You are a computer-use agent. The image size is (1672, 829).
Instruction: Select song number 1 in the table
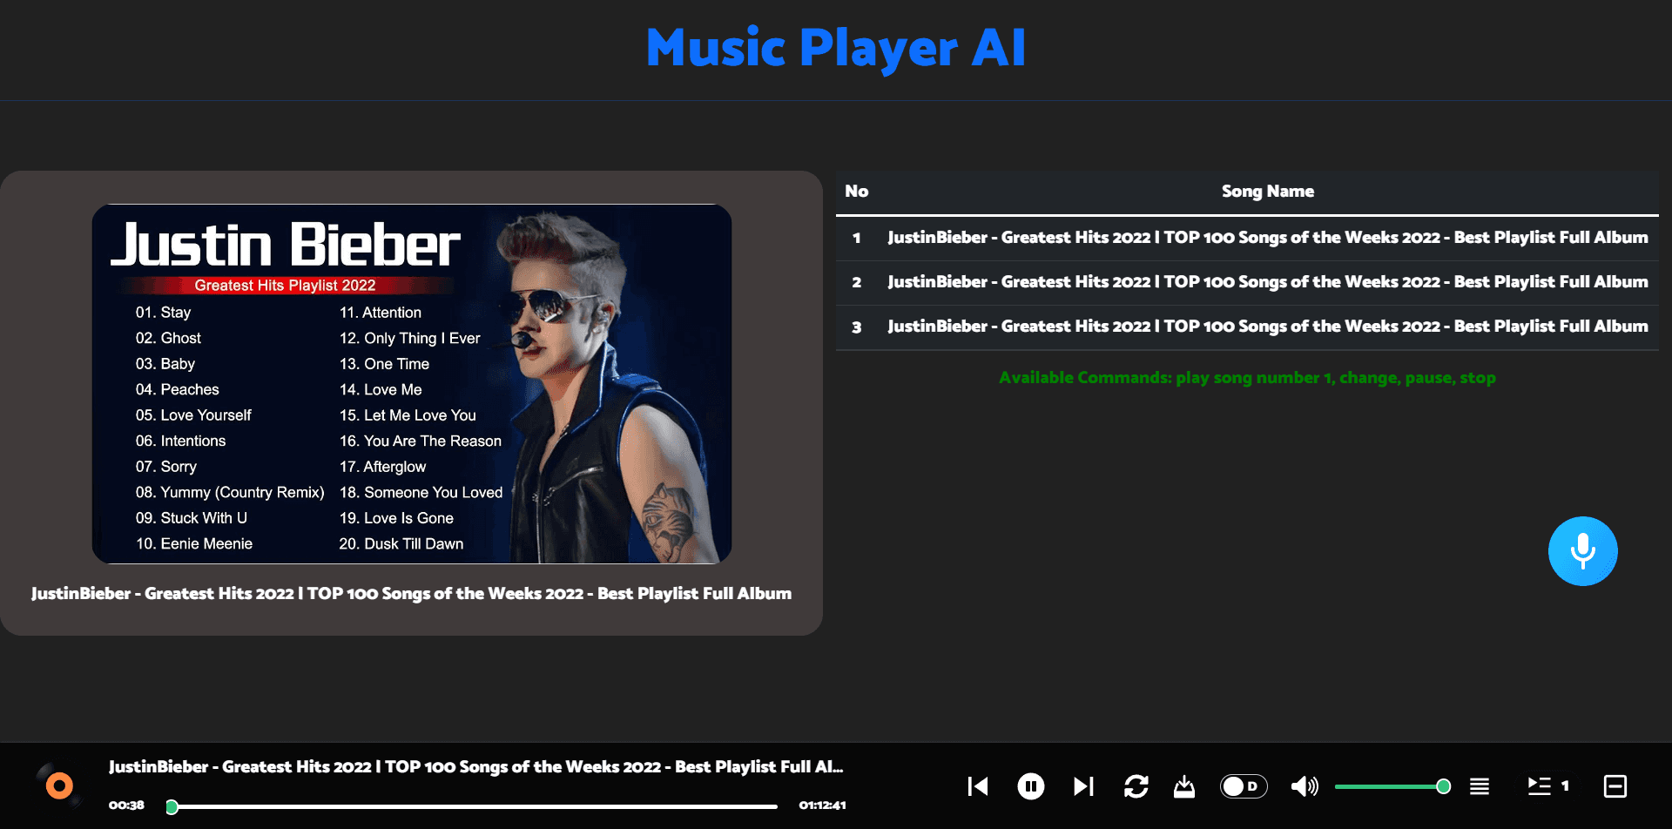1247,238
